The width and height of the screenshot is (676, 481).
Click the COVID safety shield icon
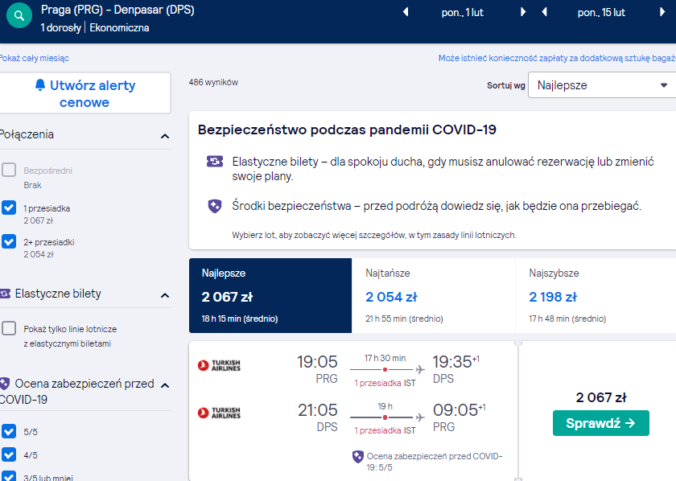point(215,206)
